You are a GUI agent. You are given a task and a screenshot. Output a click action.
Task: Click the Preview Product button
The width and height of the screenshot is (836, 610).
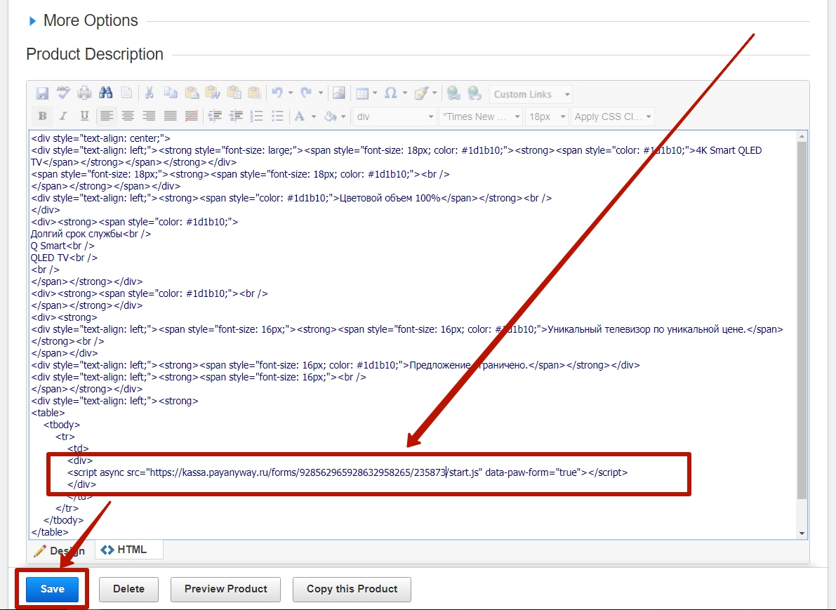(x=225, y=589)
